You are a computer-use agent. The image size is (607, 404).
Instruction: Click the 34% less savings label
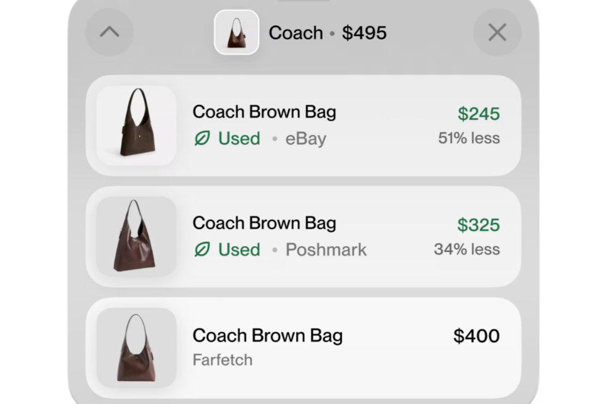[x=467, y=249]
